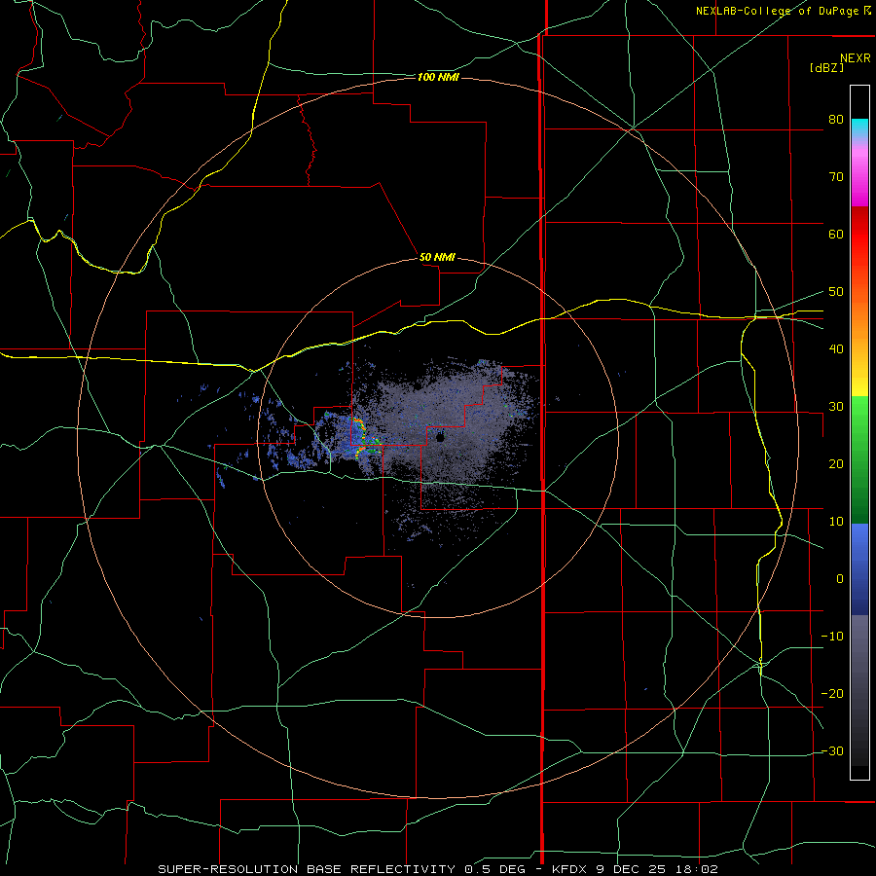Click the -20 value on the color scale
The height and width of the screenshot is (876, 876).
[832, 694]
